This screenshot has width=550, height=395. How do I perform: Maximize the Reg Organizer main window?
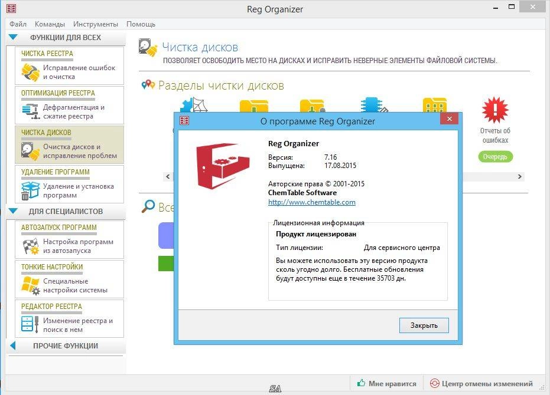click(512, 6)
